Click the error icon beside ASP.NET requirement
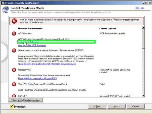Image resolution: width=152 pixels, height=114 pixels. coord(14,96)
